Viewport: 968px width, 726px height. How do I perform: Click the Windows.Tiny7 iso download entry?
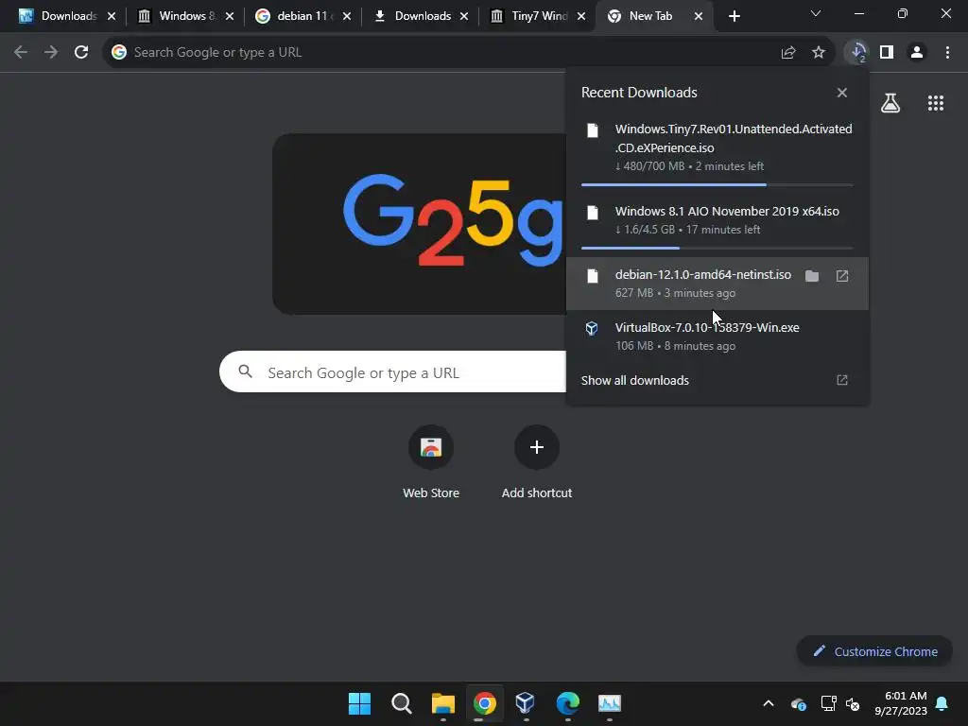(717, 147)
